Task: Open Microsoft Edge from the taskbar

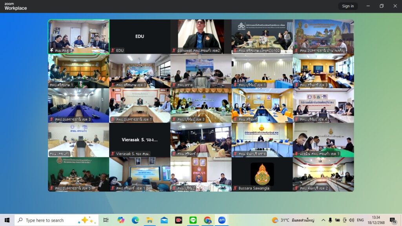Action: [135, 220]
